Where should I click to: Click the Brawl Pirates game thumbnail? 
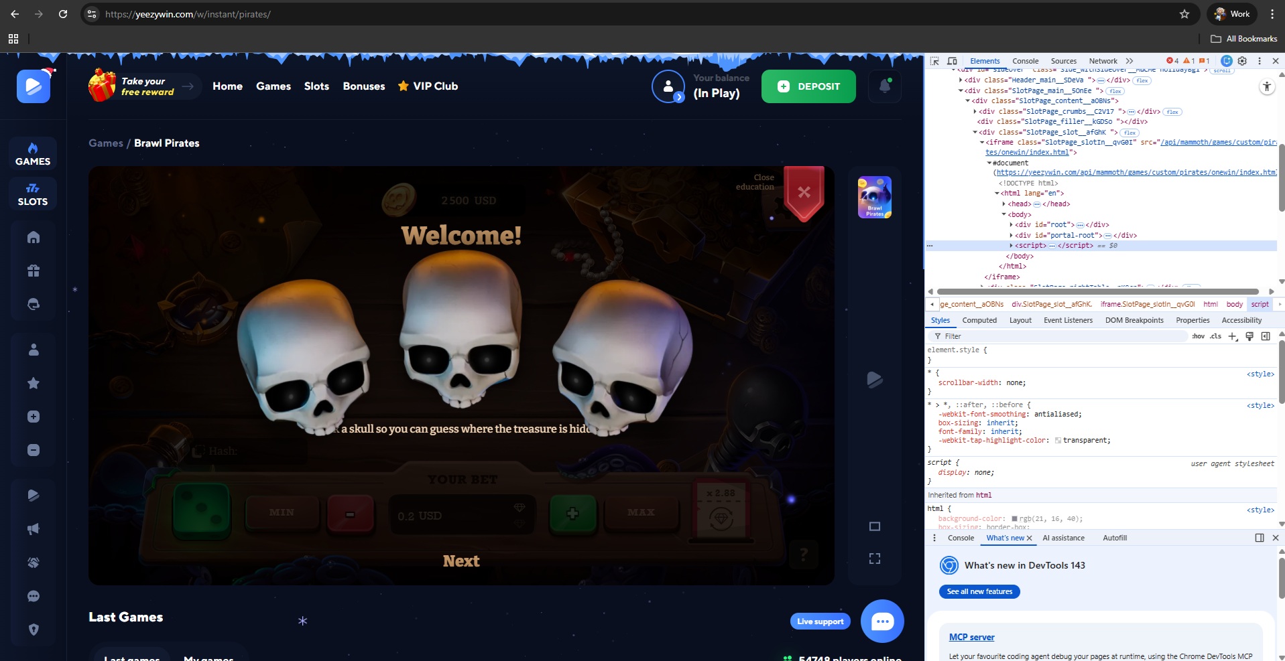pos(874,197)
